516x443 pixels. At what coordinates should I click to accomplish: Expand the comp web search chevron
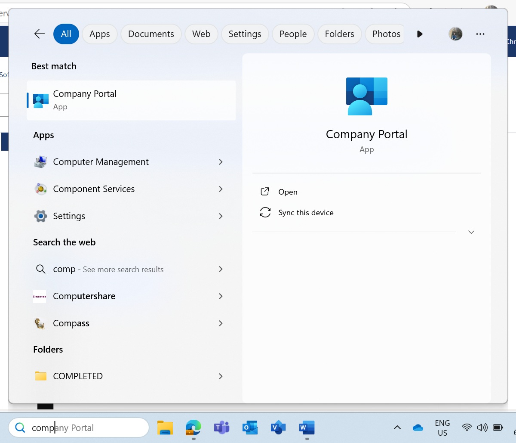coord(221,269)
